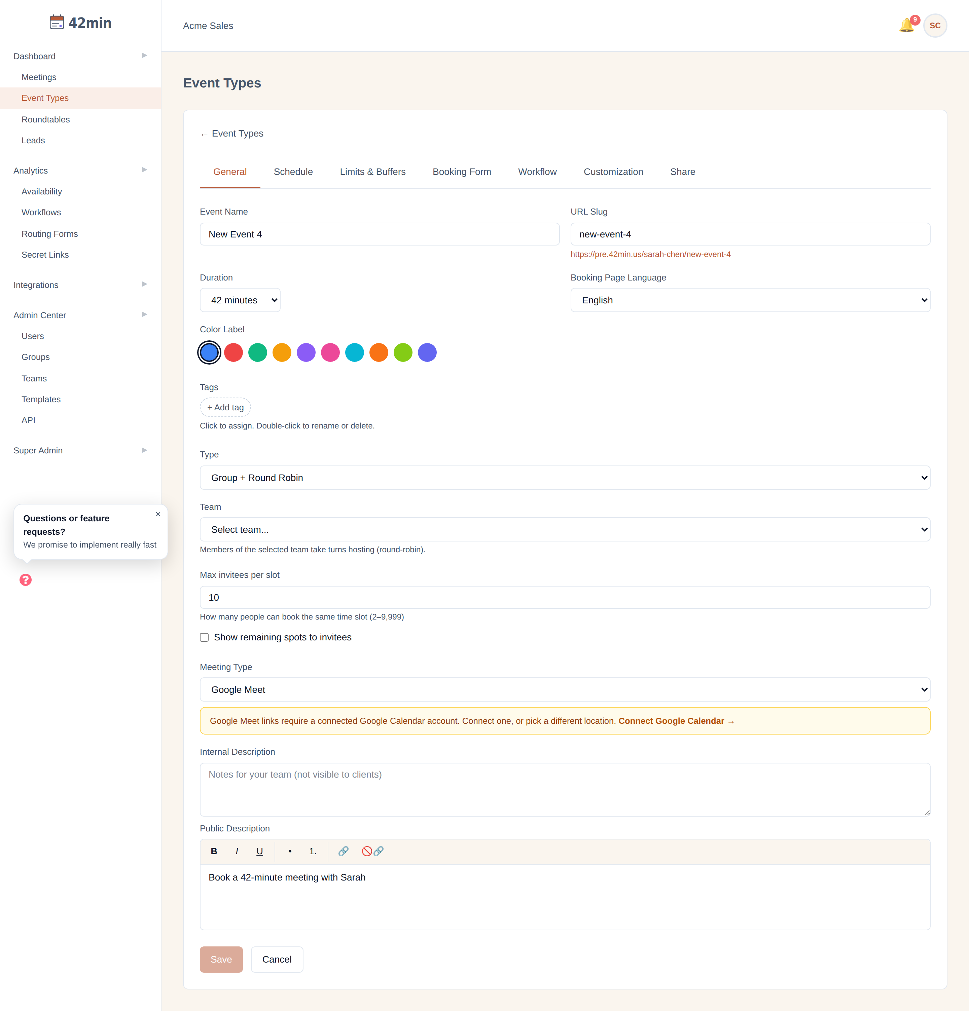Select the green color label

point(257,353)
